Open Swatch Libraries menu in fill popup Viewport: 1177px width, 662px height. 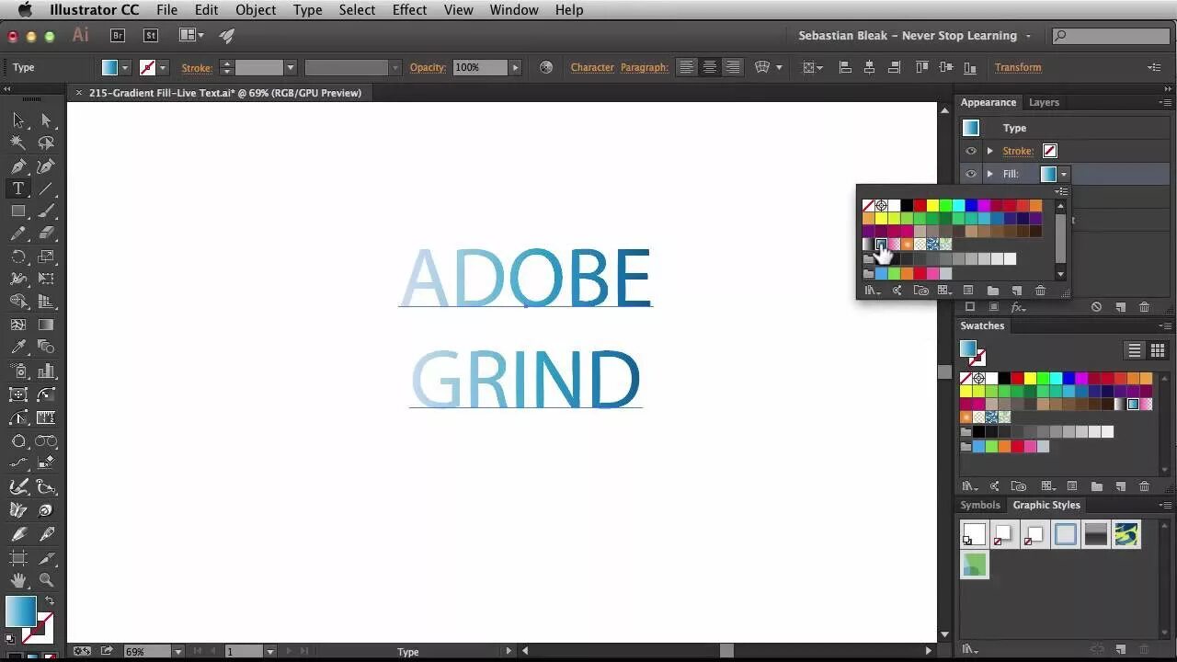(x=871, y=291)
